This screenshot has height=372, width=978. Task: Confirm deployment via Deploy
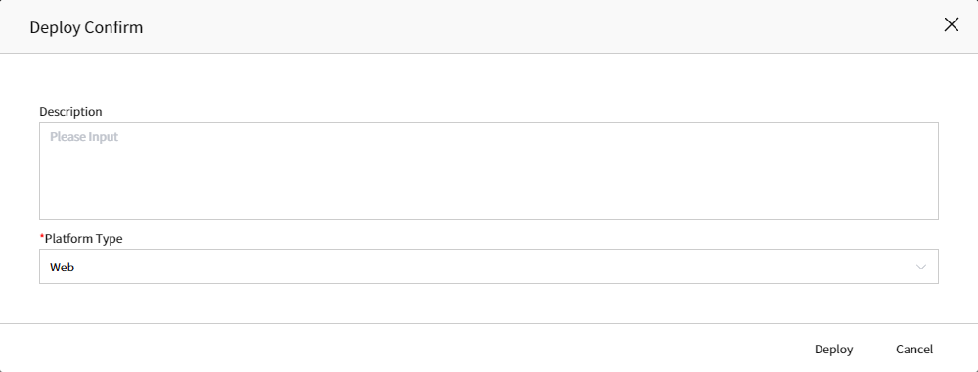(833, 350)
